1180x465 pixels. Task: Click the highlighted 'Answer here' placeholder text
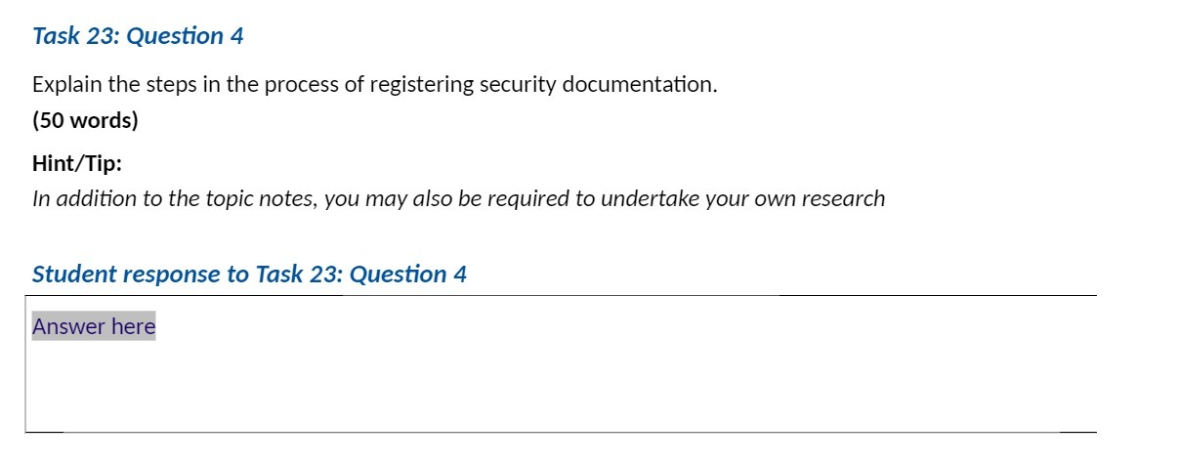(x=94, y=326)
